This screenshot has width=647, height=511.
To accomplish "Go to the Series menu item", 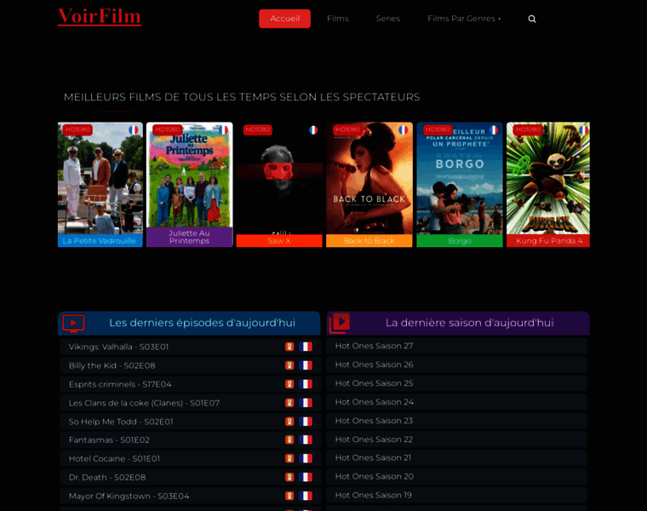I will [388, 19].
